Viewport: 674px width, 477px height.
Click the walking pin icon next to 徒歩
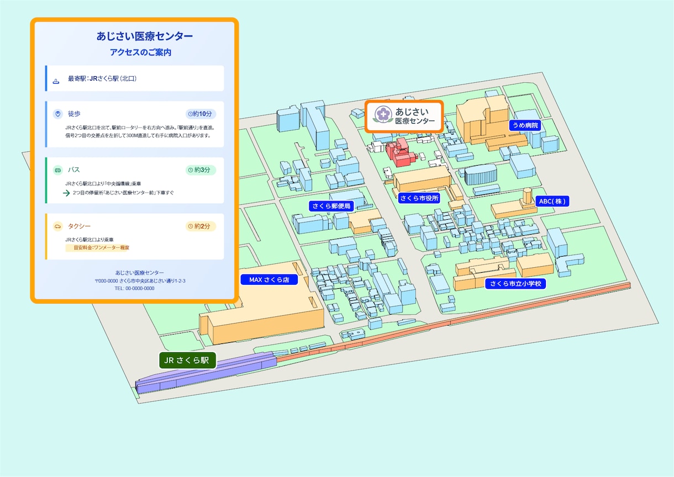[57, 114]
